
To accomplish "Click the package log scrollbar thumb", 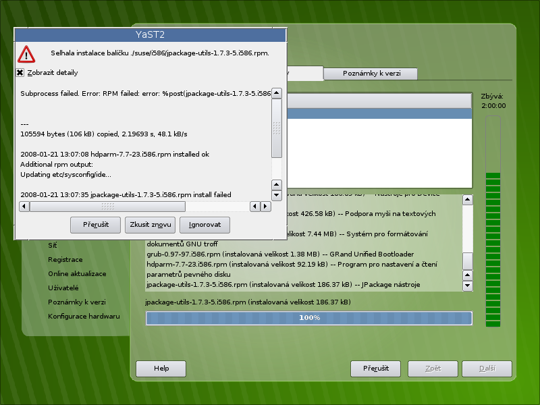I will point(467,261).
